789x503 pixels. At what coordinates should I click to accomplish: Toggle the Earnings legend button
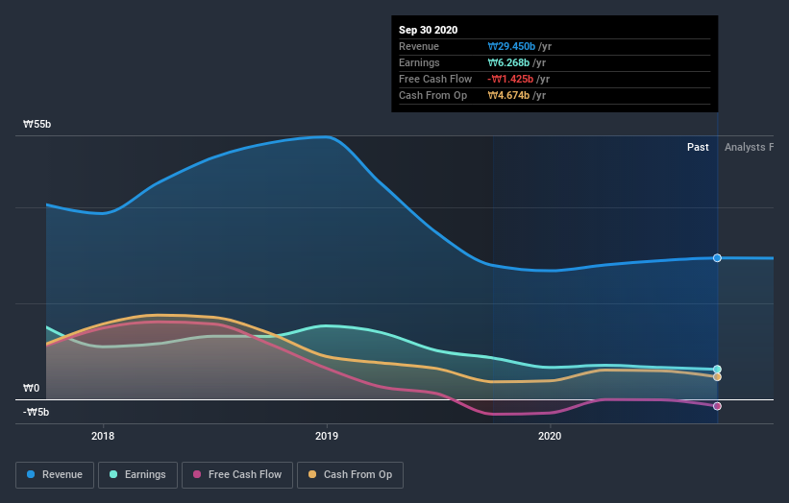(x=137, y=475)
